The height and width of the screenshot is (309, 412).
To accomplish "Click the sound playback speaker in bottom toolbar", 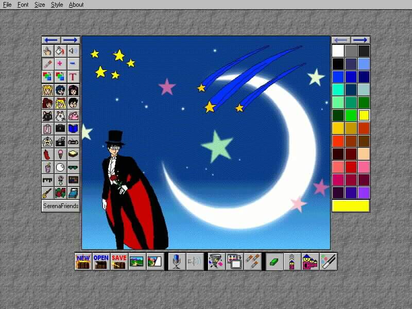I will click(195, 262).
